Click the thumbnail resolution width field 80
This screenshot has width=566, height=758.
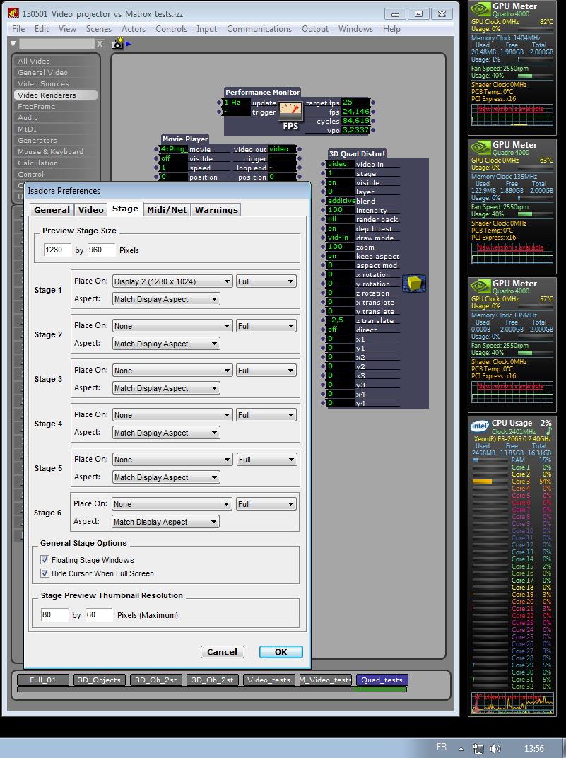tap(54, 615)
